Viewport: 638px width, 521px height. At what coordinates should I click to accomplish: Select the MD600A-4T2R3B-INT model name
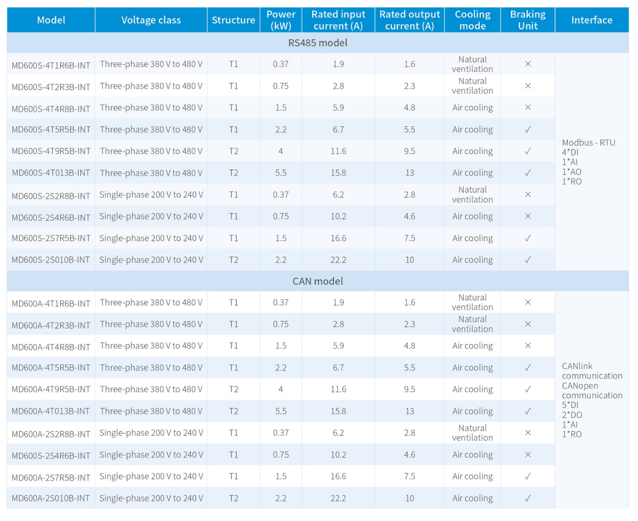coord(51,325)
